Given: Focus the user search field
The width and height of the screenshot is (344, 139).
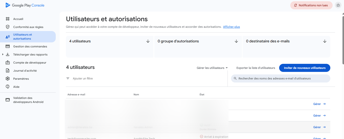Looking at the screenshot, I should (281, 78).
